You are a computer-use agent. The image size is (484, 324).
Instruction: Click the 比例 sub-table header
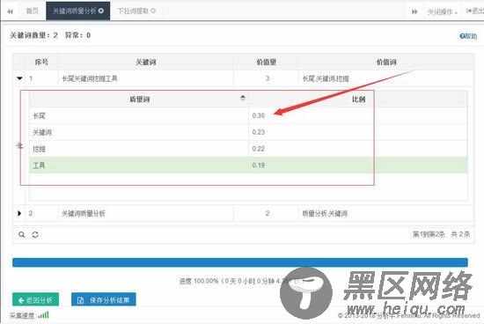[359, 99]
